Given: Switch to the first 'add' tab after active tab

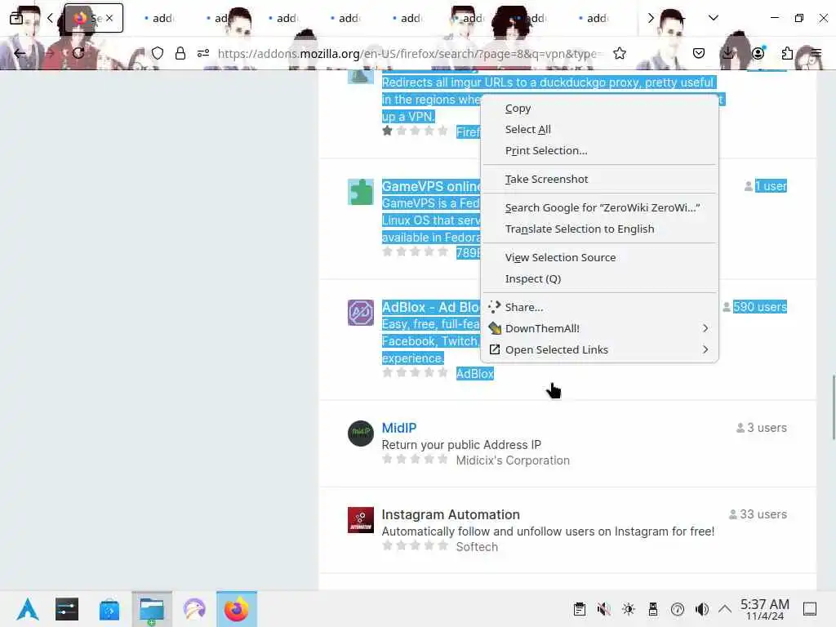Looking at the screenshot, I should pos(159,18).
